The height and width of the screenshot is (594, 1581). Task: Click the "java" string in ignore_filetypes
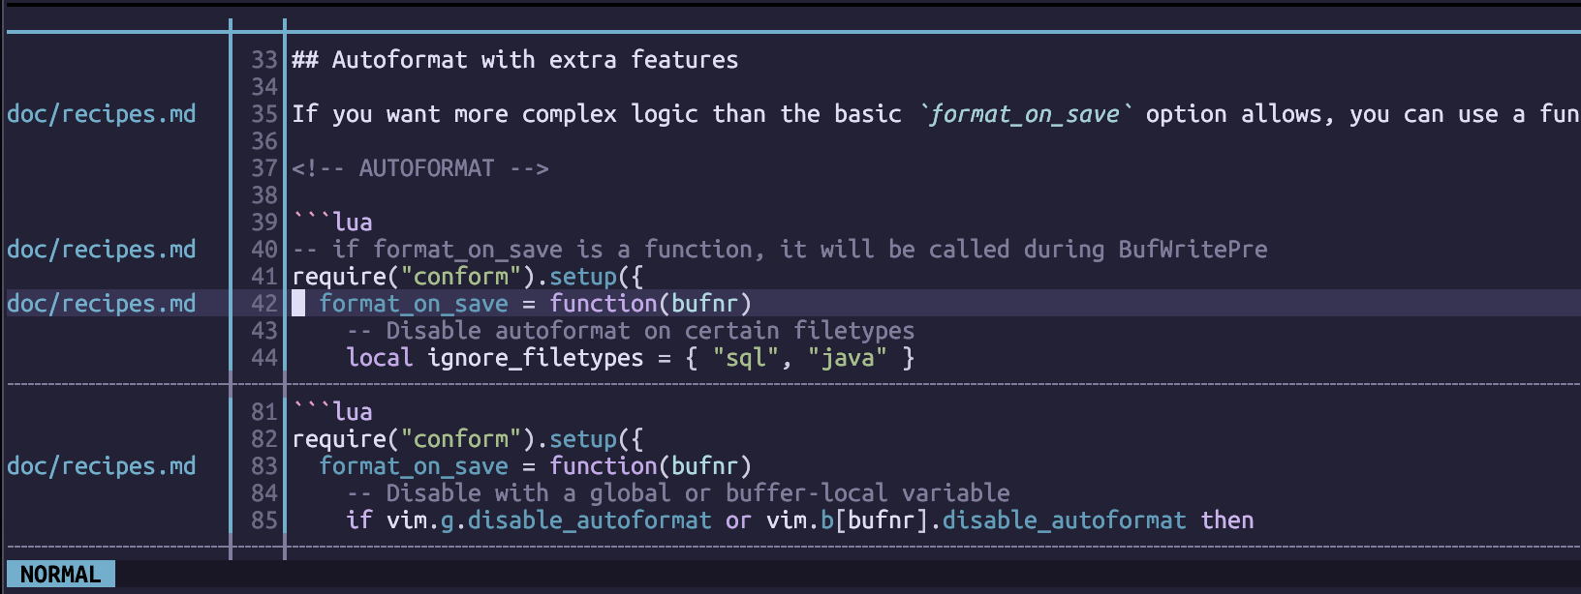click(847, 358)
